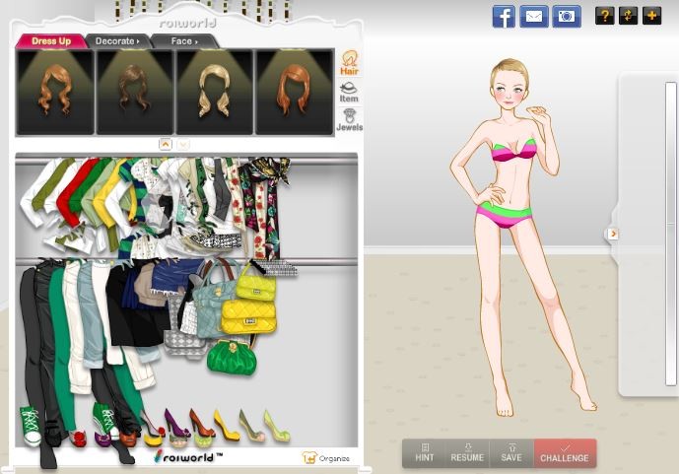Click the refresh arrows icon
This screenshot has height=474, width=679.
click(x=628, y=16)
